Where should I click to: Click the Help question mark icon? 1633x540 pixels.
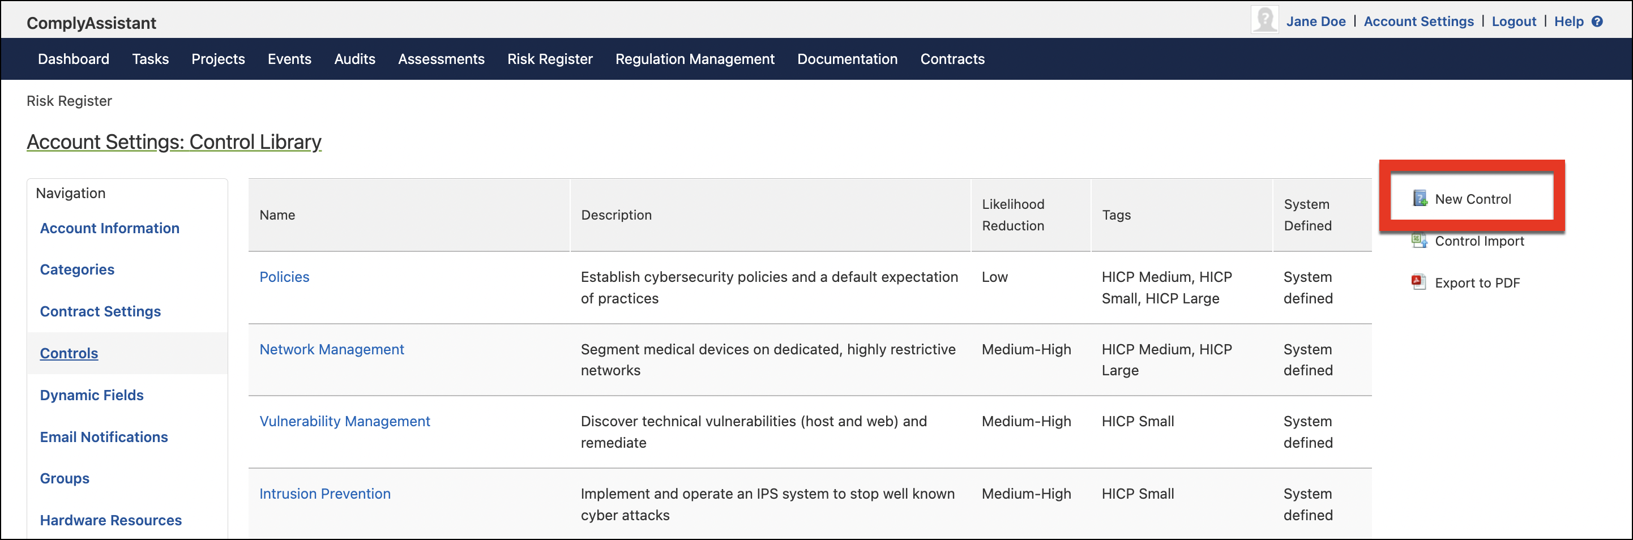[1597, 22]
